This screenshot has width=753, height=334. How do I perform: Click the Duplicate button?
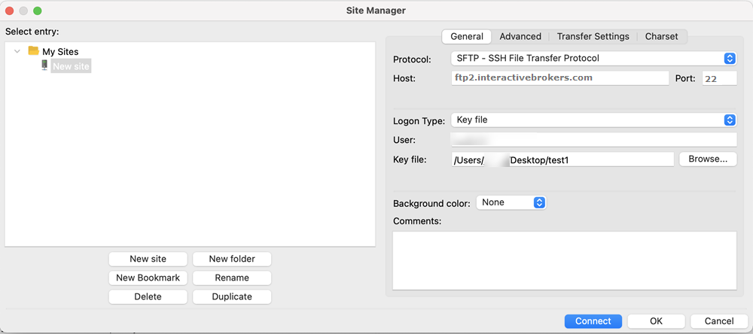click(x=232, y=296)
